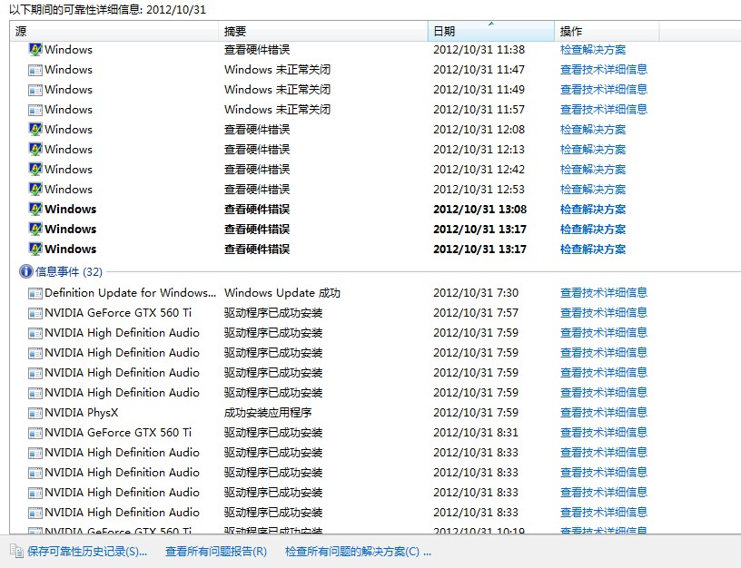Select bold date 2012/10/31 13:08
This screenshot has width=741, height=568.
[x=479, y=210]
